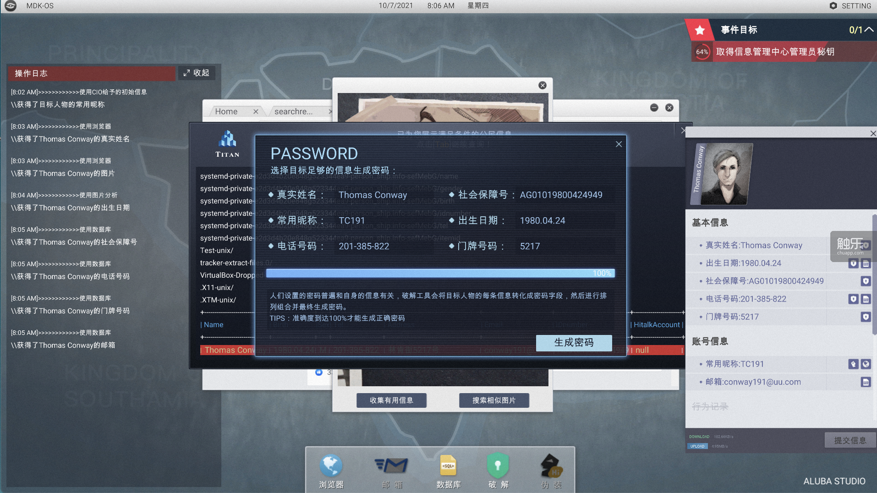Click 出生日期:1980.04.24 in profile panel
The width and height of the screenshot is (877, 493).
[x=743, y=263]
